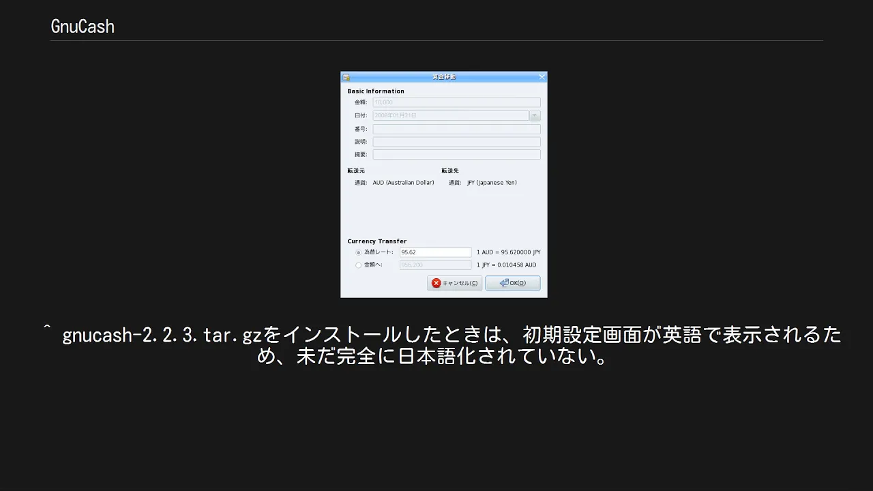Image resolution: width=873 pixels, height=491 pixels.
Task: Click the Basic Information heading
Action: (376, 91)
